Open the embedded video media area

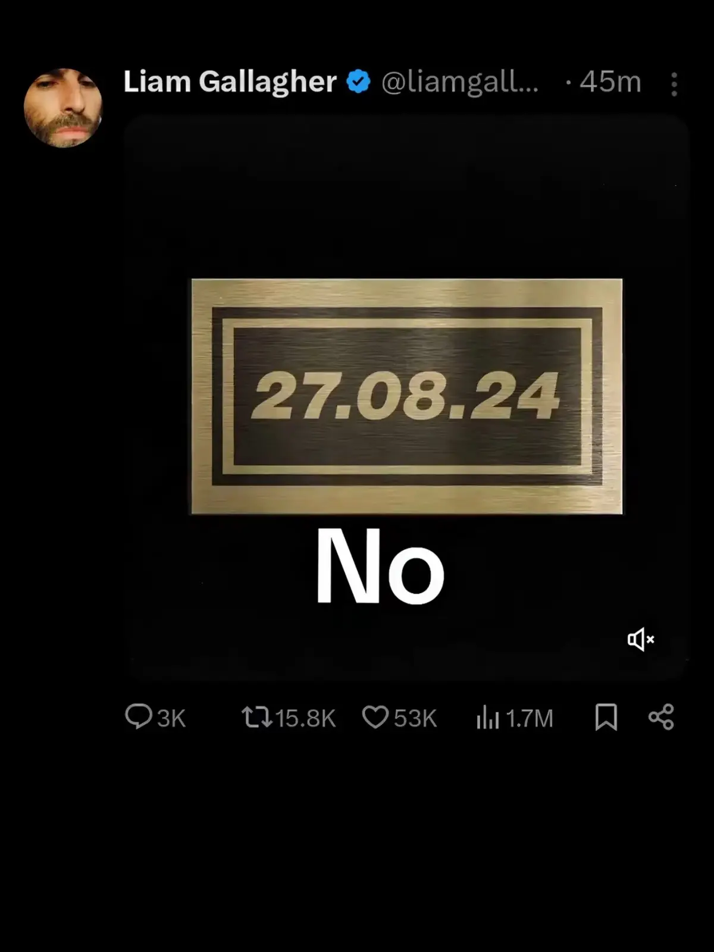pos(406,397)
